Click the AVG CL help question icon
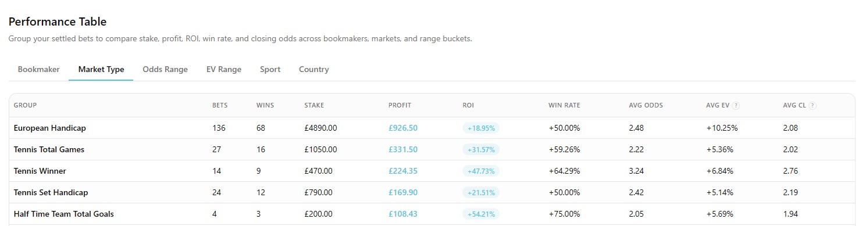This screenshot has height=226, width=862. coord(813,106)
